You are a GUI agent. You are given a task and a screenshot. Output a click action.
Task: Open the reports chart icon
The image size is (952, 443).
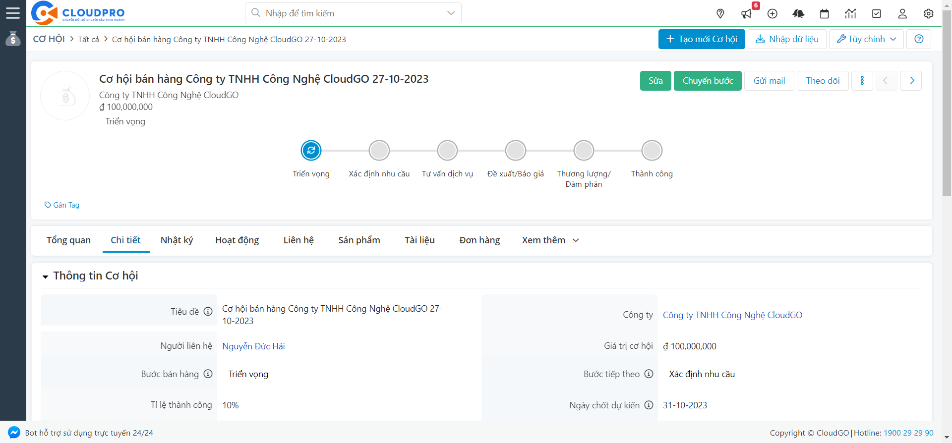850,13
